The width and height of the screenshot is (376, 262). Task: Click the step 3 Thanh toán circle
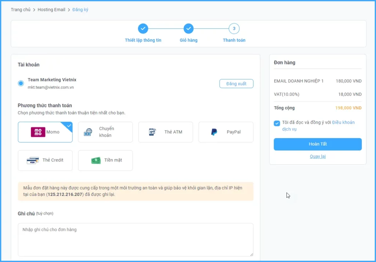(x=234, y=29)
